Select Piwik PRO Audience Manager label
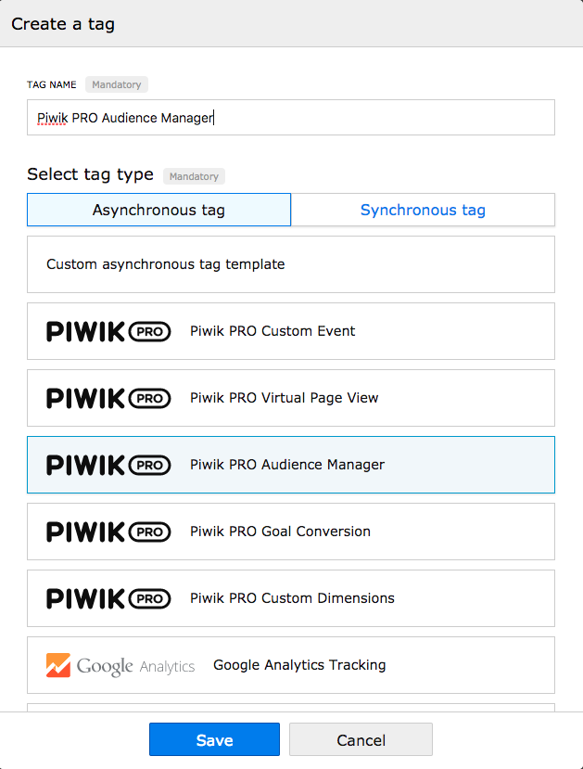 287,465
